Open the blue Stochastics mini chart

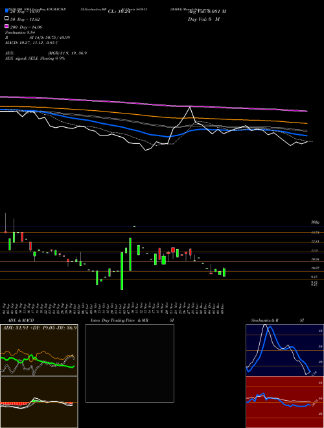click(284, 350)
